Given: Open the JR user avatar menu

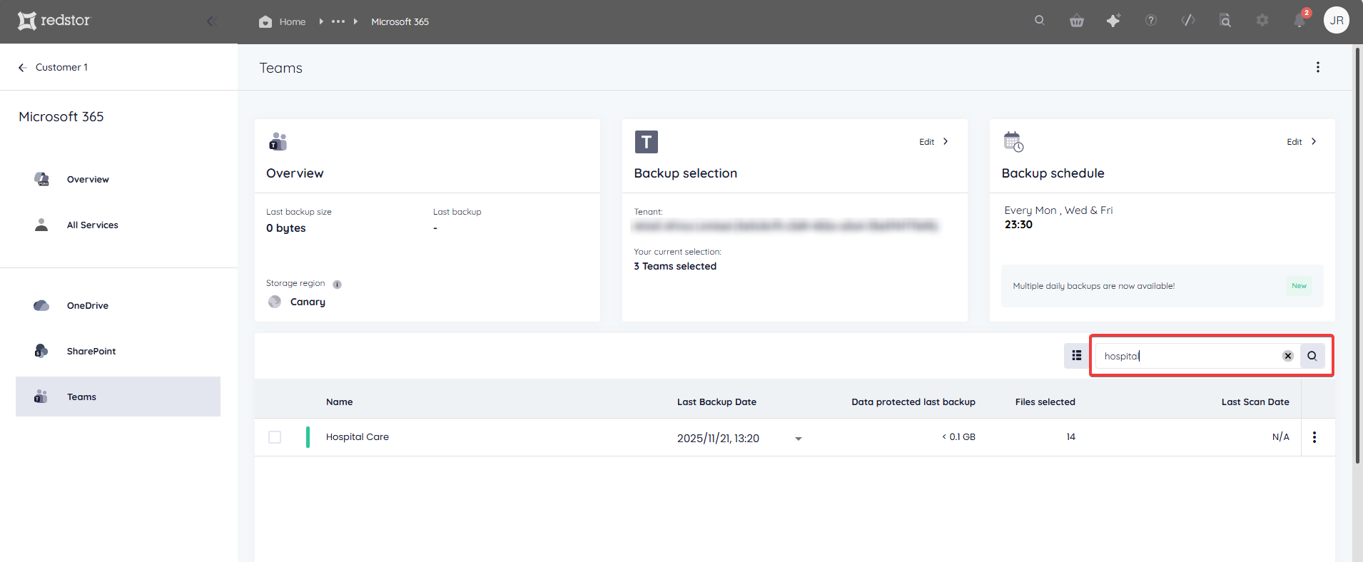Looking at the screenshot, I should [x=1337, y=21].
